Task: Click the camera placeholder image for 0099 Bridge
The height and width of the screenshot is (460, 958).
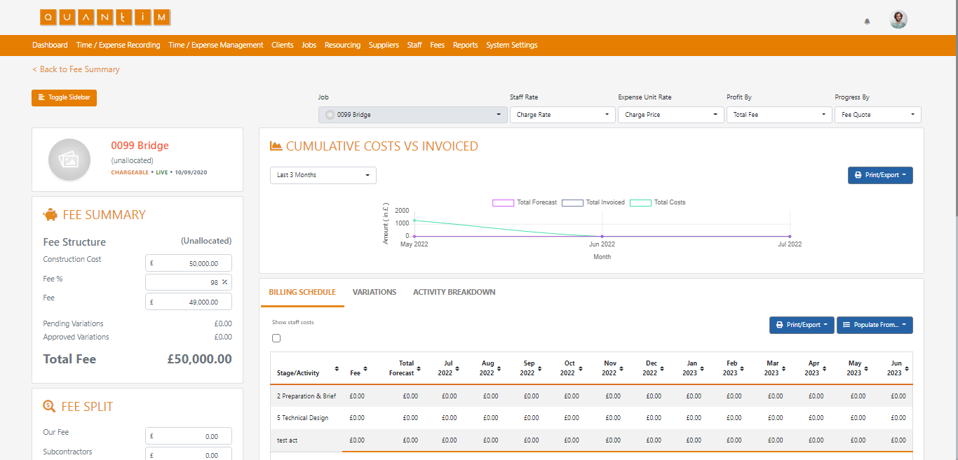Action: click(69, 160)
